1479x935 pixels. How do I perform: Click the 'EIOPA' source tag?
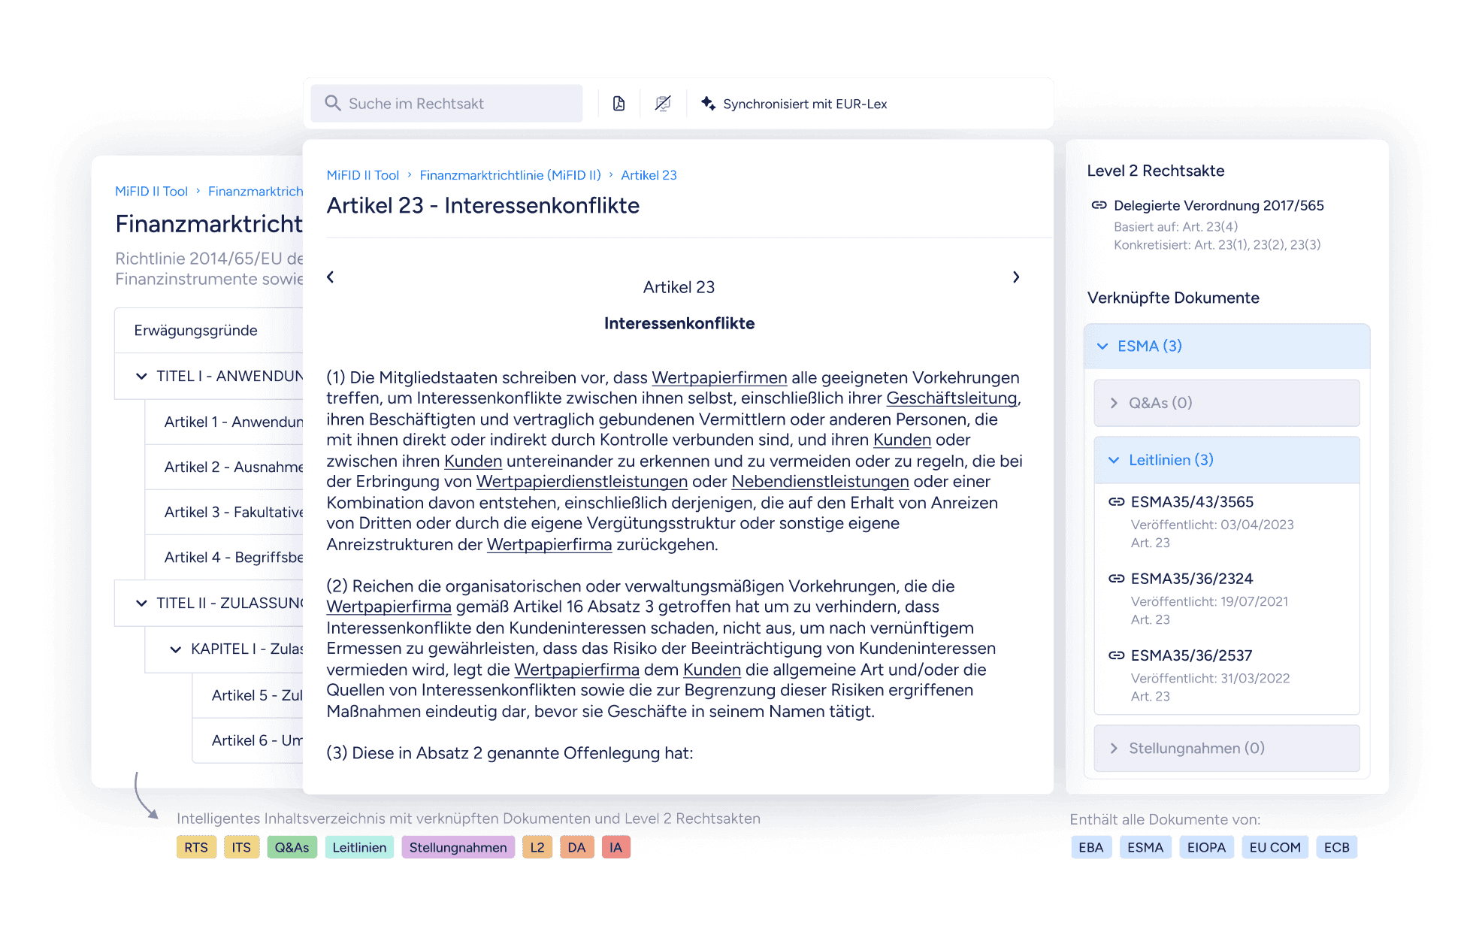pyautogui.click(x=1206, y=847)
